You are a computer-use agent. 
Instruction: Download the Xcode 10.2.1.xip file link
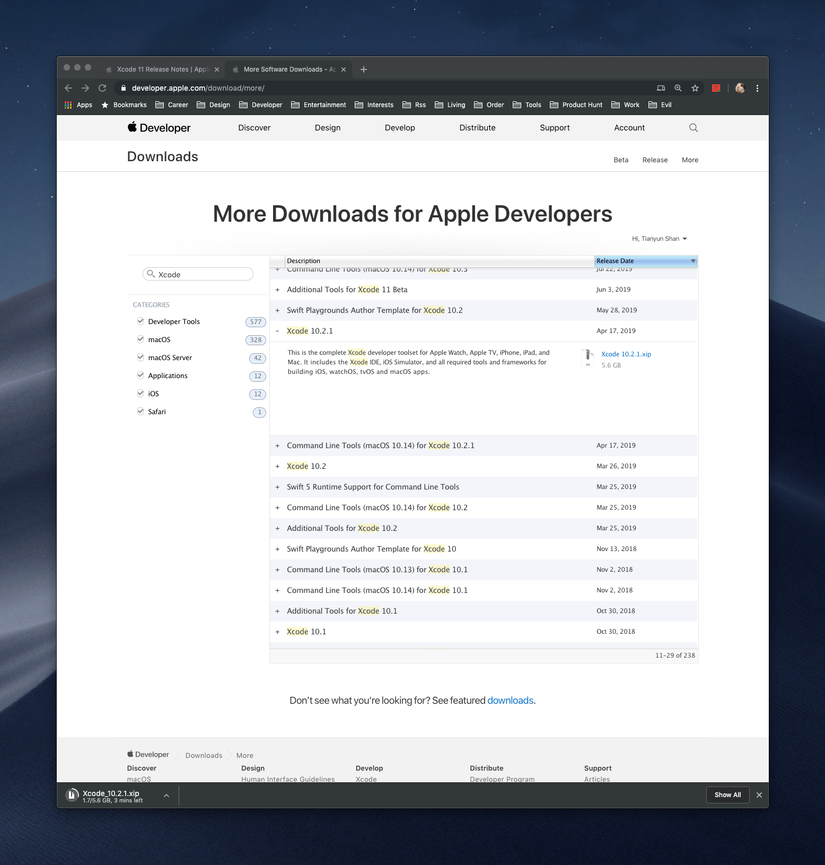(626, 354)
